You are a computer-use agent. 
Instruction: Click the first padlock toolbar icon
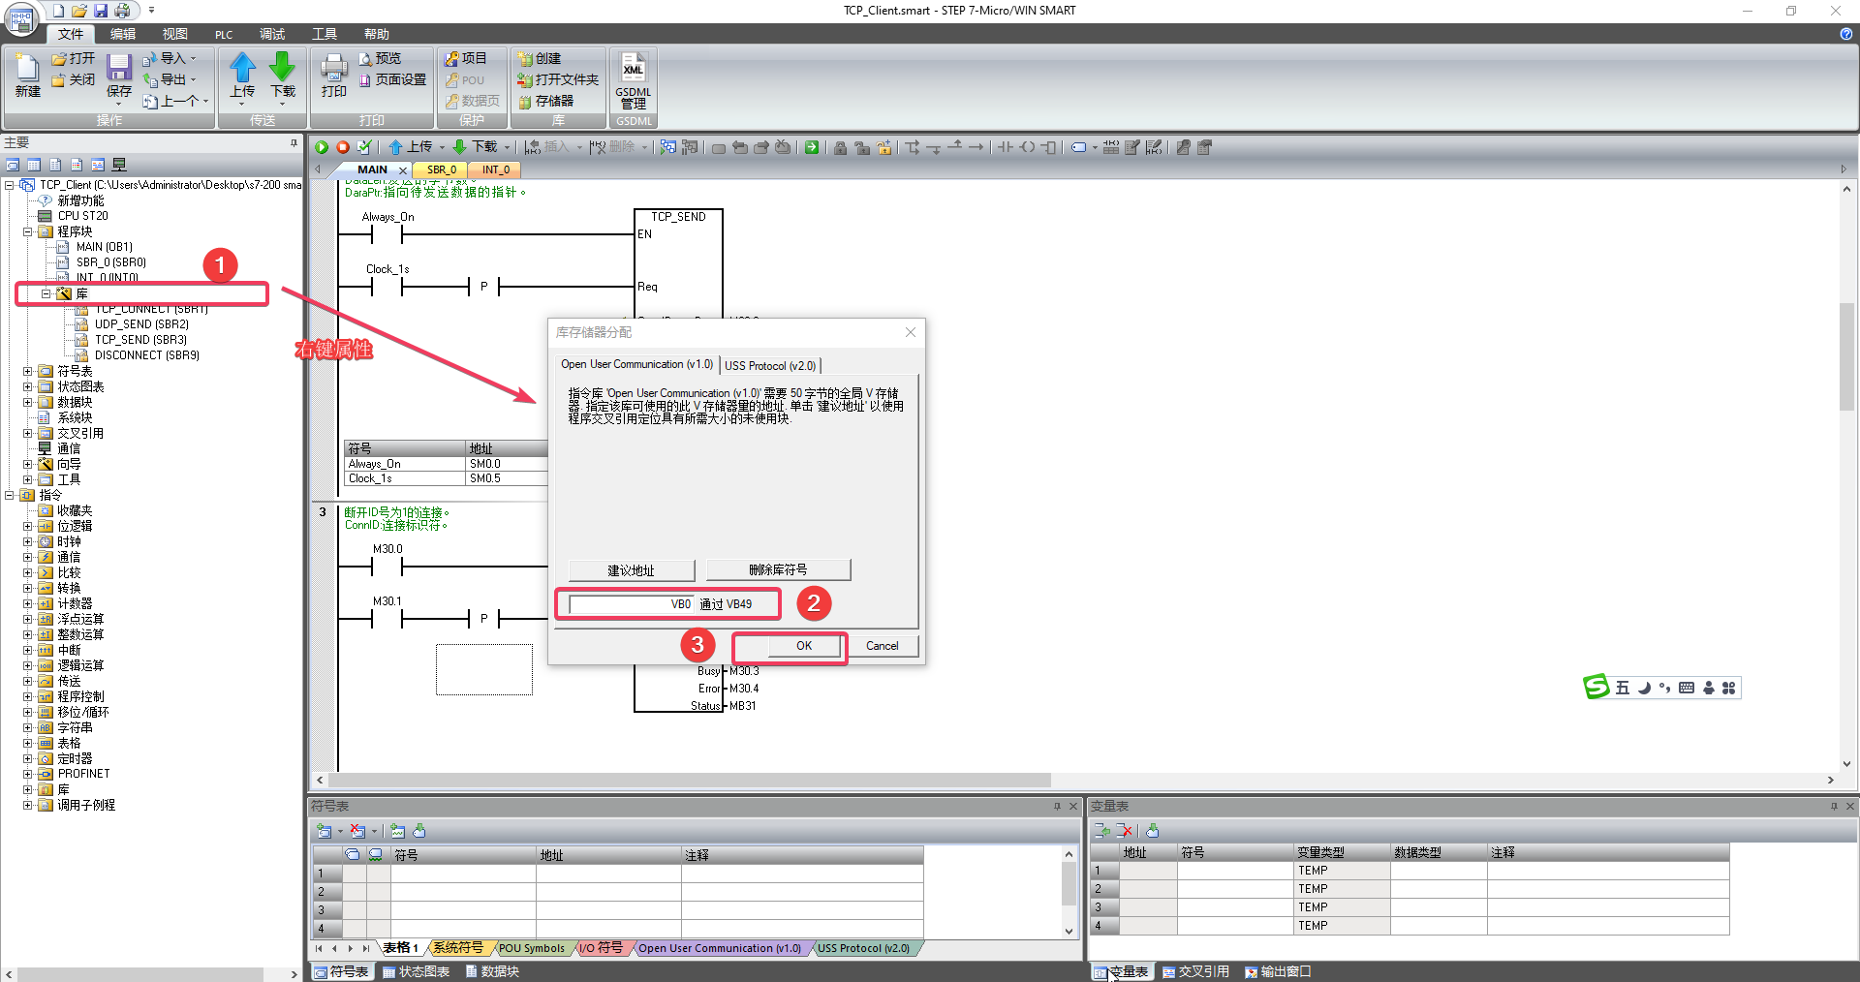click(x=840, y=147)
